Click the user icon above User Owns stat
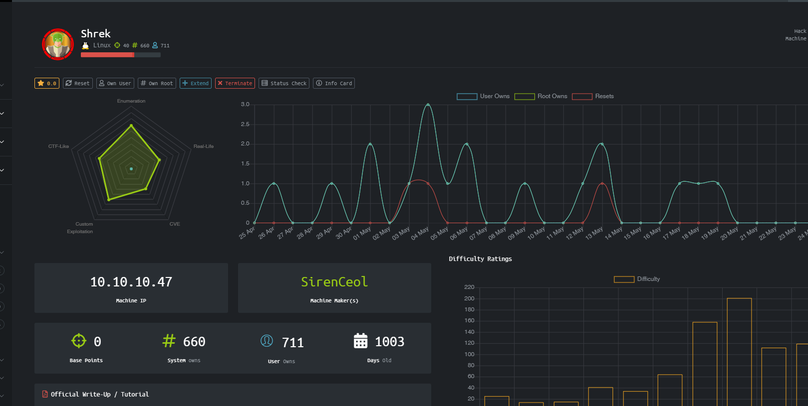 point(267,341)
